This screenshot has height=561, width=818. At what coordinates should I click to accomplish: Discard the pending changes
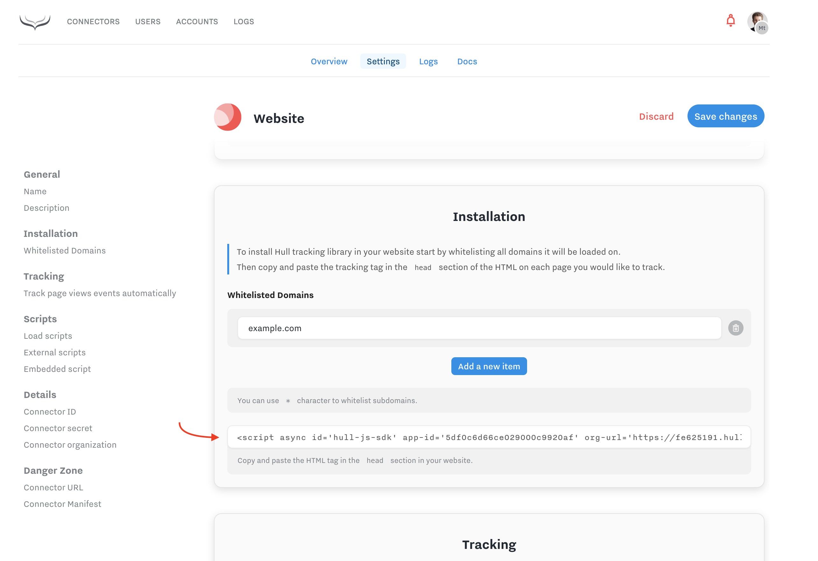(x=656, y=117)
